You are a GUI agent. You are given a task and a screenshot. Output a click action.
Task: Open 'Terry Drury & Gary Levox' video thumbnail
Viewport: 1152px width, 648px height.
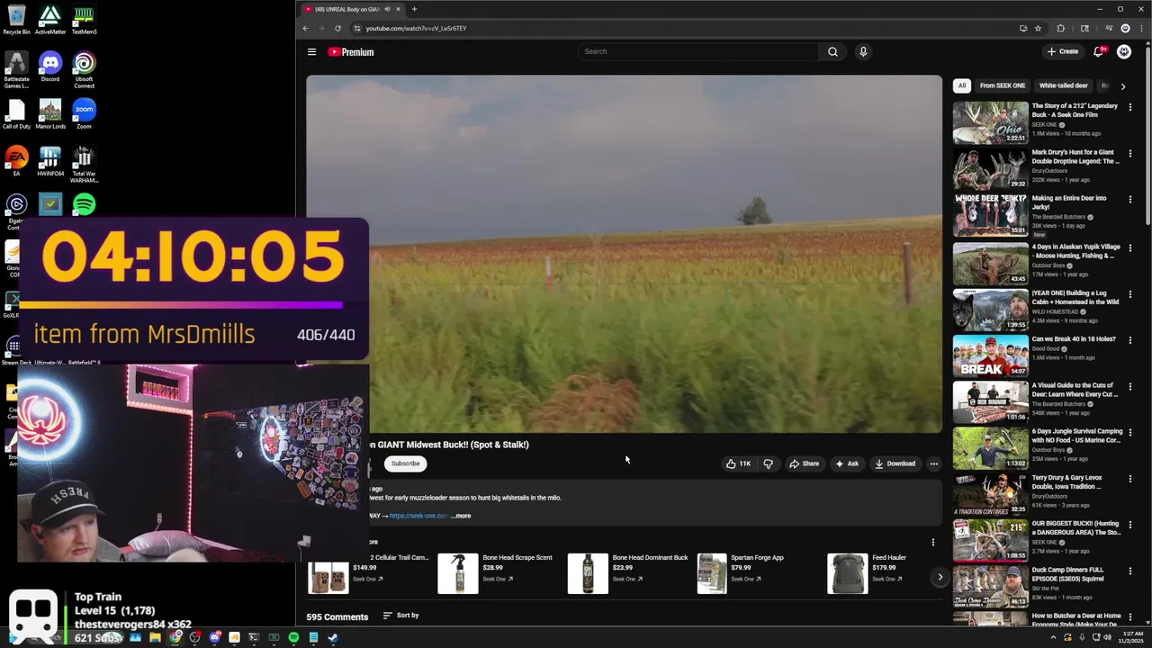click(990, 494)
